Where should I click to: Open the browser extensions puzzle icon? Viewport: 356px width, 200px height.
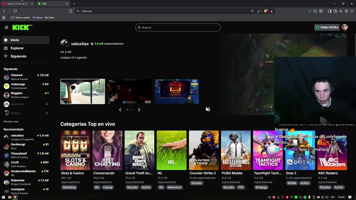(x=315, y=11)
